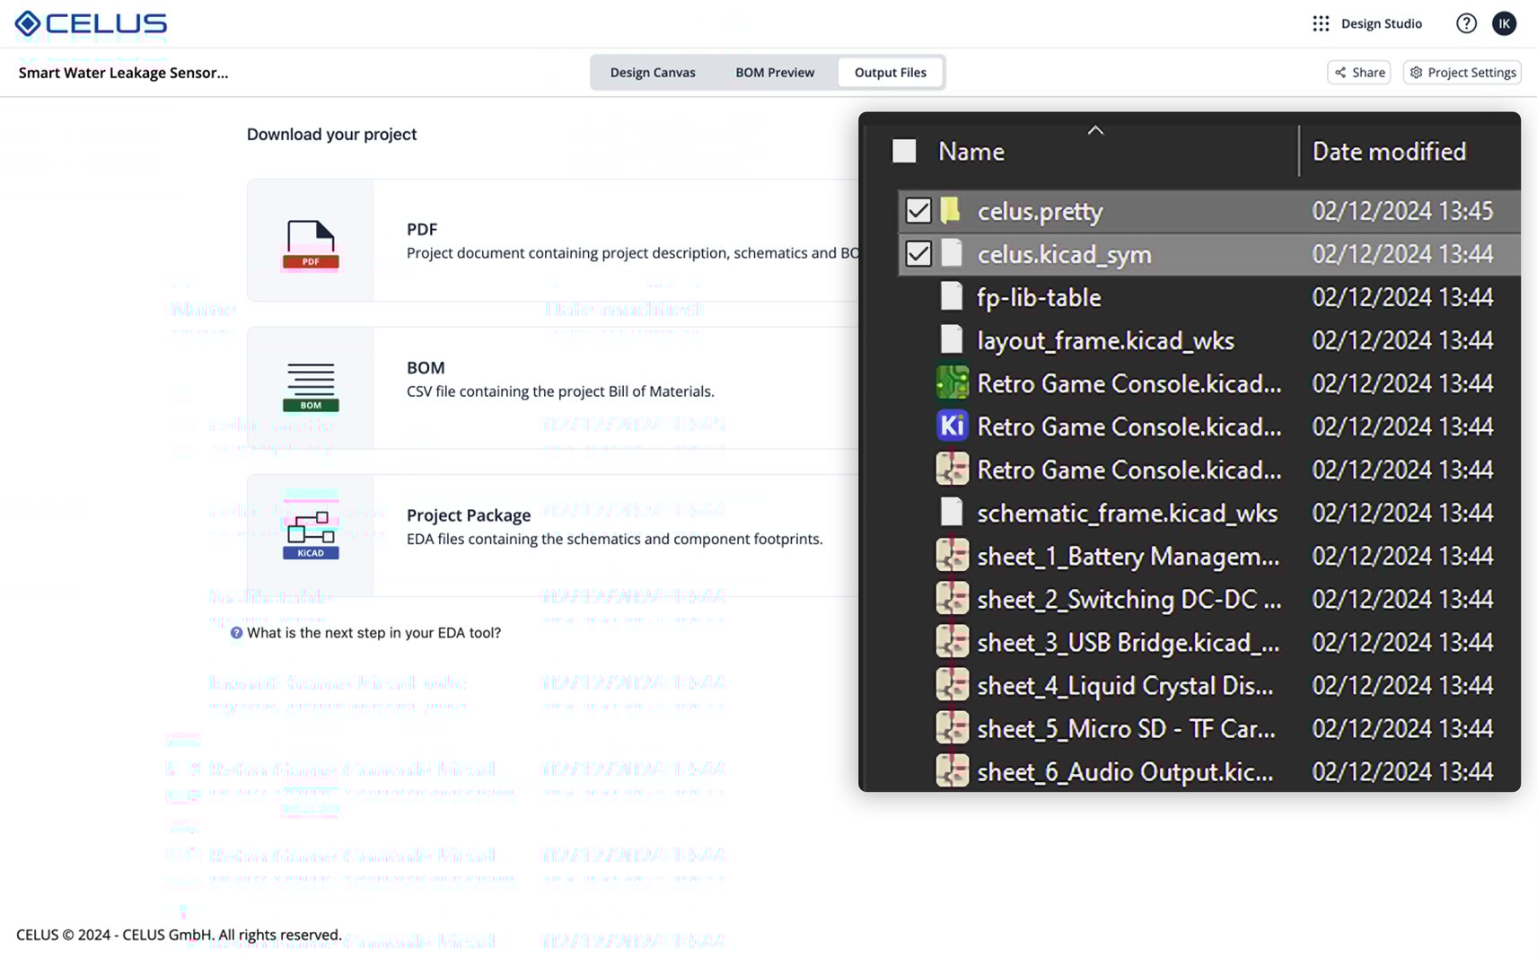This screenshot has height=958, width=1537.
Task: Switch to the BOM Preview tab
Action: point(774,72)
